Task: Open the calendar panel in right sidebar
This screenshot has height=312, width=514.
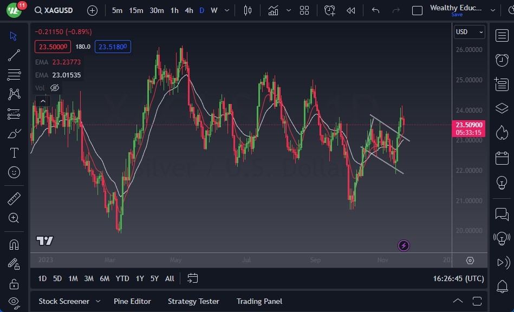Action: pyautogui.click(x=502, y=158)
